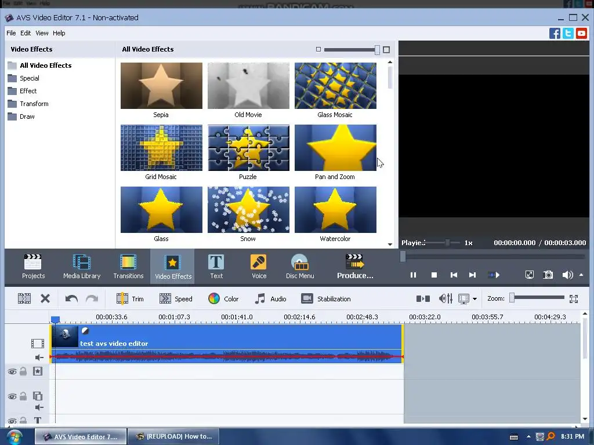Lock the video effects track
Screen dimensions: 594x445
pyautogui.click(x=23, y=371)
